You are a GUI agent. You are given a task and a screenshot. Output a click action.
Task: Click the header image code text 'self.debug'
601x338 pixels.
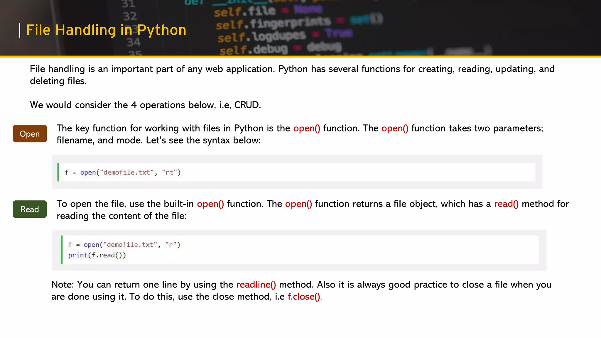(x=254, y=50)
